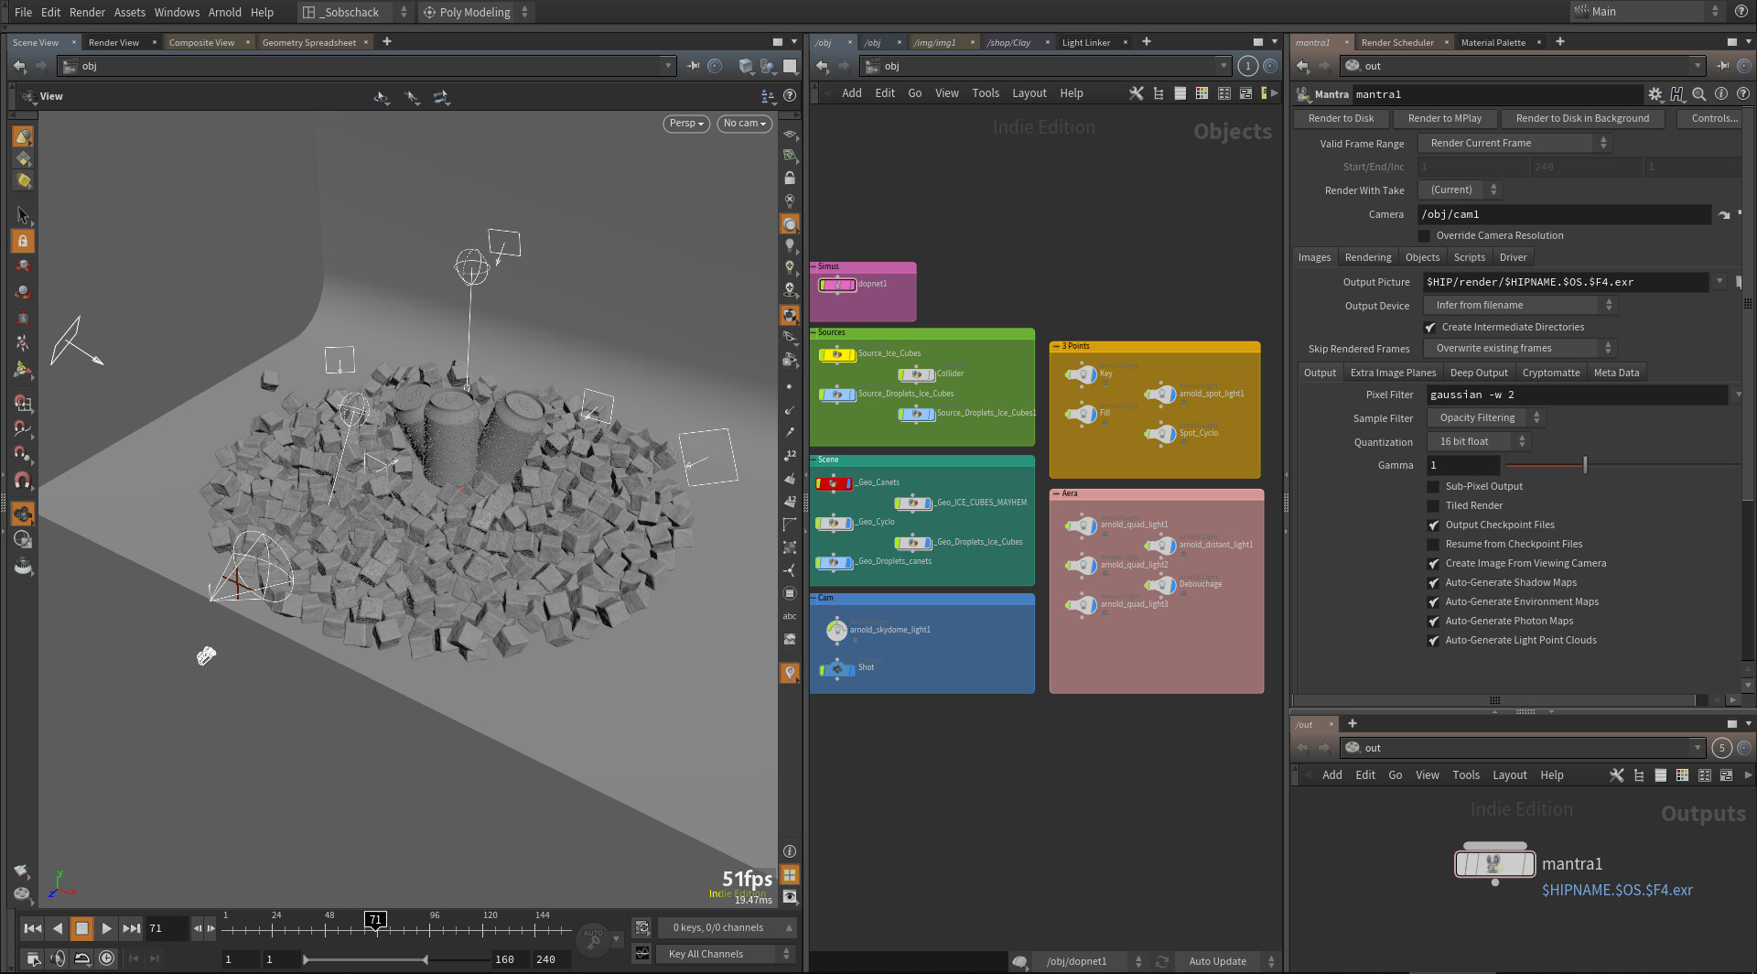The width and height of the screenshot is (1757, 974).
Task: Uncheck Output Checkpoint Files
Action: pyautogui.click(x=1433, y=525)
